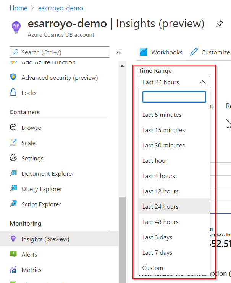Click the Home breadcrumb link
Screen dimensions: 231x283
[x=18, y=8]
